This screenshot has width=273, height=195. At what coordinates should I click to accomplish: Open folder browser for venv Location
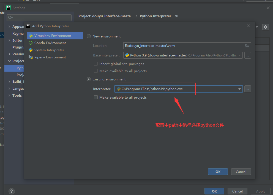point(247,46)
